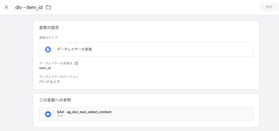Click the blue data layer variable type icon
Viewport: 279px width, 131px height.
(x=48, y=49)
